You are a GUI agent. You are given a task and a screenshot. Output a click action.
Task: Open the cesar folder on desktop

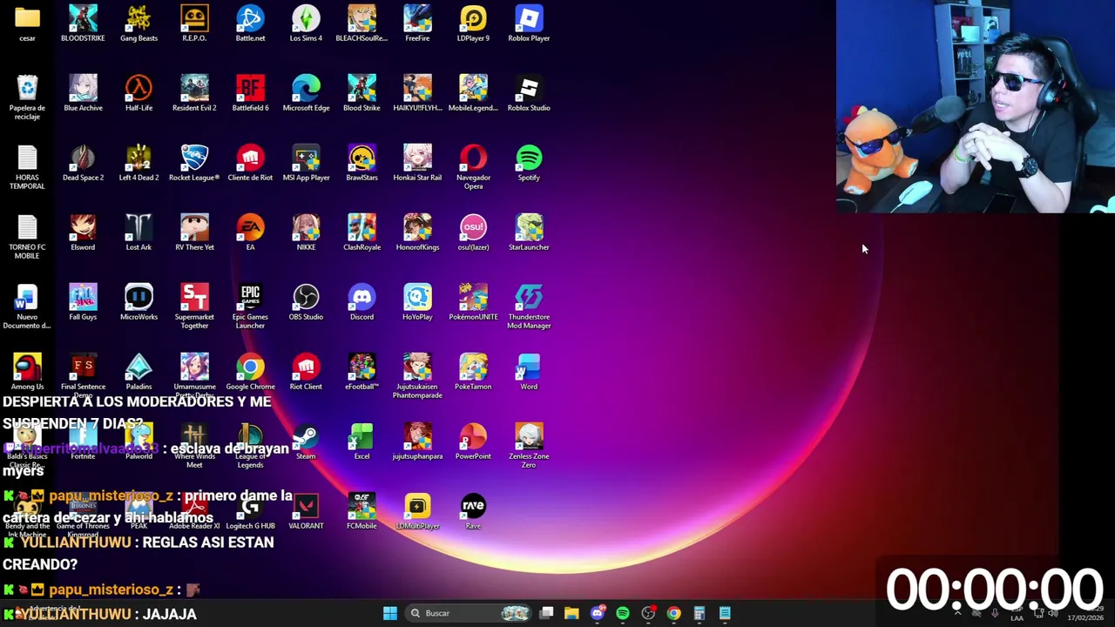point(27,24)
